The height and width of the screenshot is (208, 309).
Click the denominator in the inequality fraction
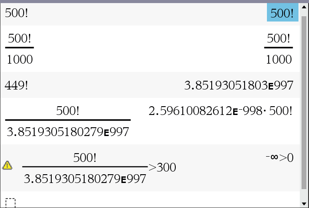coord(85,178)
